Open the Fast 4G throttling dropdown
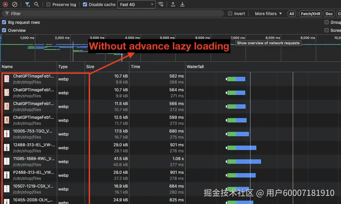 click(x=136, y=4)
